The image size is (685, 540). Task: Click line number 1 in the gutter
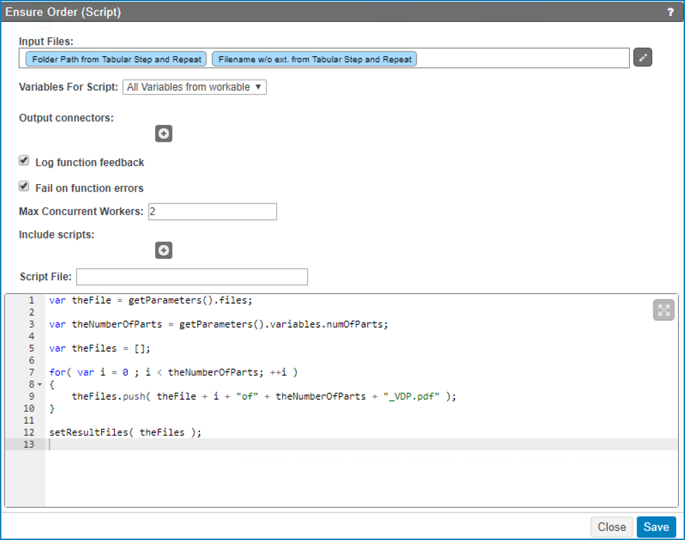(x=32, y=300)
